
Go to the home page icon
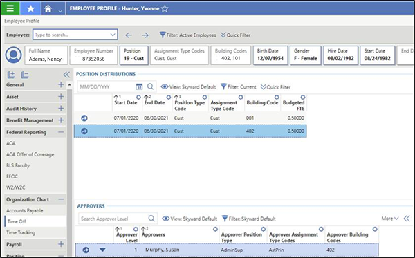48,9
